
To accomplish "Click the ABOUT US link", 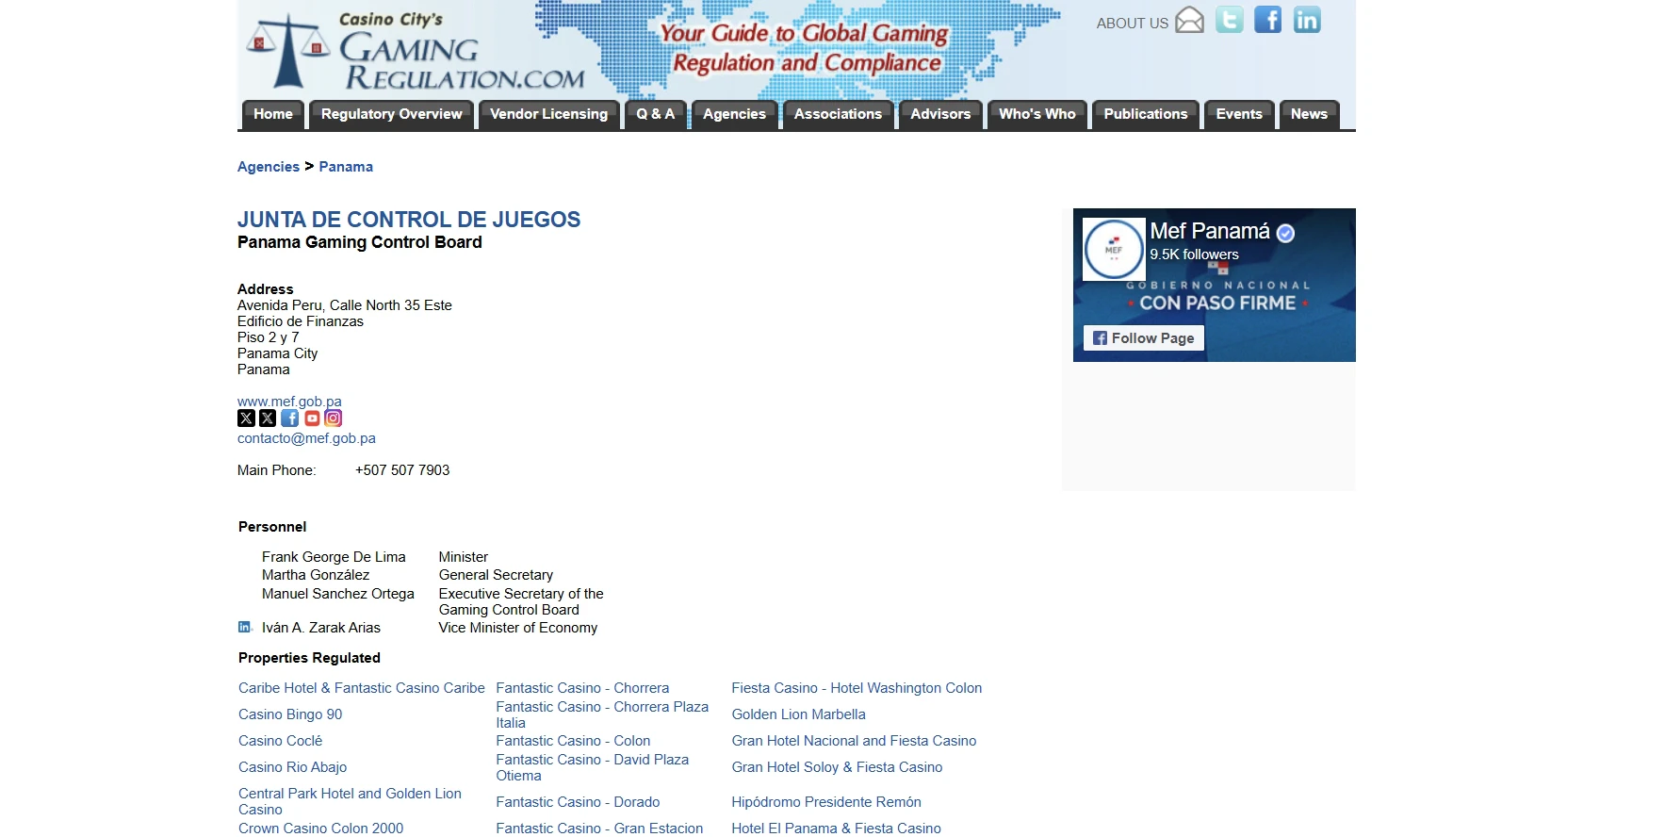I will [1133, 24].
